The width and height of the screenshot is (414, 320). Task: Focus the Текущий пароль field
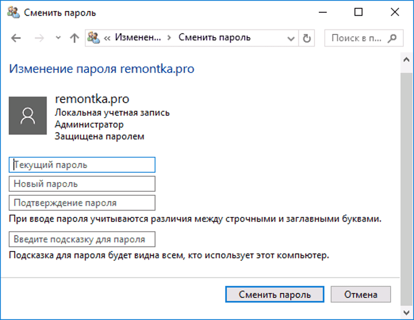82,165
